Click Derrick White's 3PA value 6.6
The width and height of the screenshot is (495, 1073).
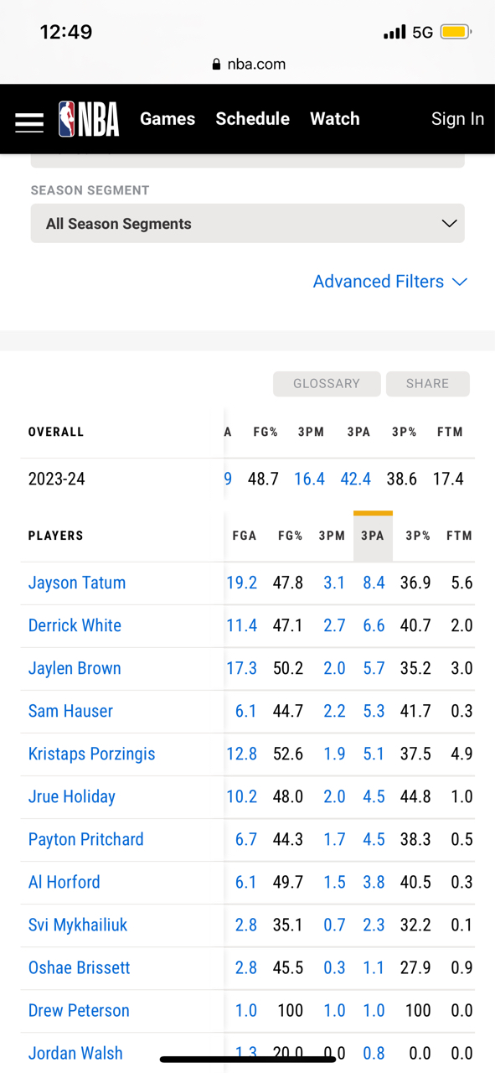(x=374, y=625)
